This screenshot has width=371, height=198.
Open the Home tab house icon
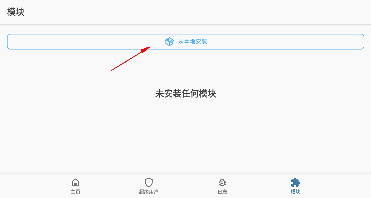[75, 182]
